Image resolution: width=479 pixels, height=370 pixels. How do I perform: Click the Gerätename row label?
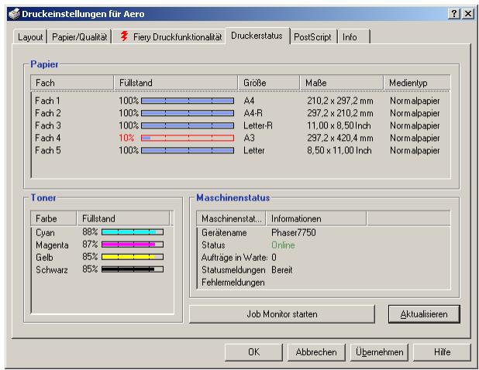click(224, 233)
